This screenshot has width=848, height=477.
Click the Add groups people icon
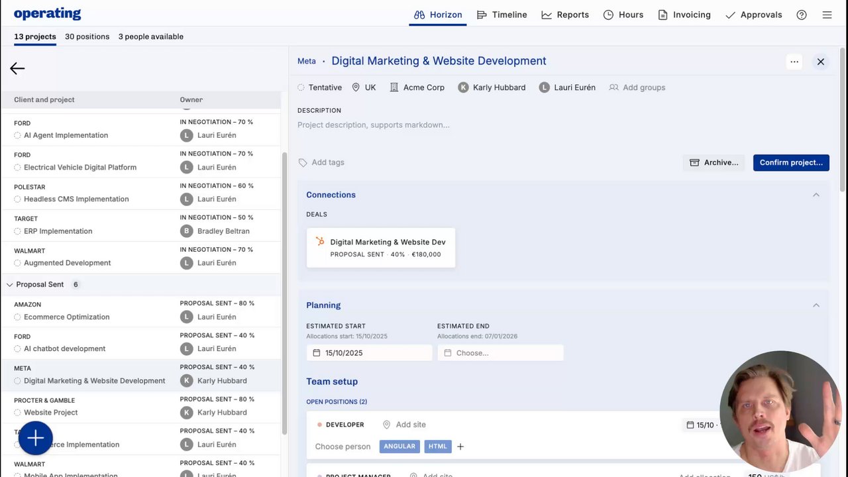[614, 87]
